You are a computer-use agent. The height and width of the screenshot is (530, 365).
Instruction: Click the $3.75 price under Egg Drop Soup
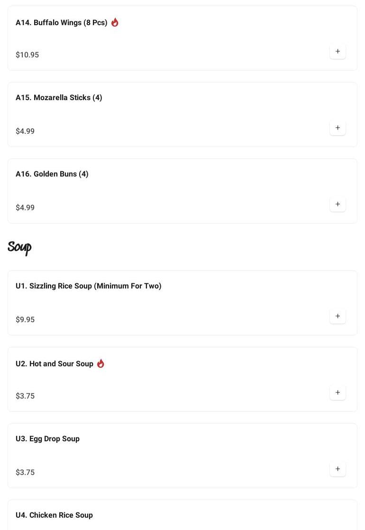pyautogui.click(x=25, y=473)
